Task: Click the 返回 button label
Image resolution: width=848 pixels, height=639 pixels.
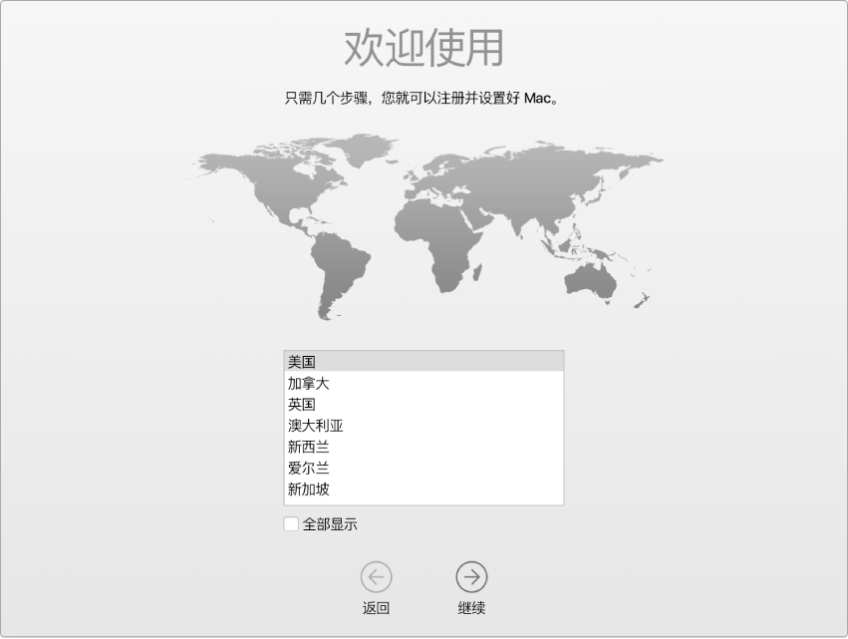Action: click(377, 604)
